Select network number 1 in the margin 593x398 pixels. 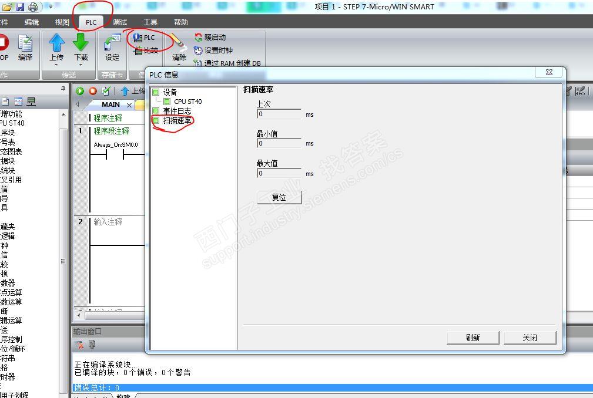pos(80,131)
